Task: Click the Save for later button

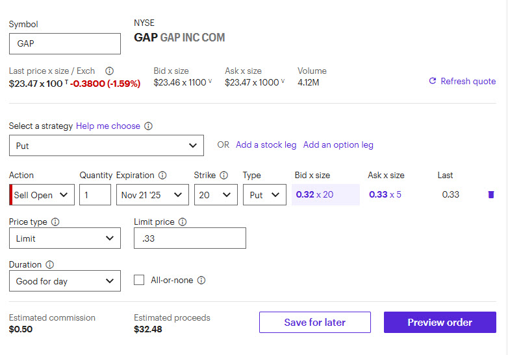Action: tap(315, 323)
